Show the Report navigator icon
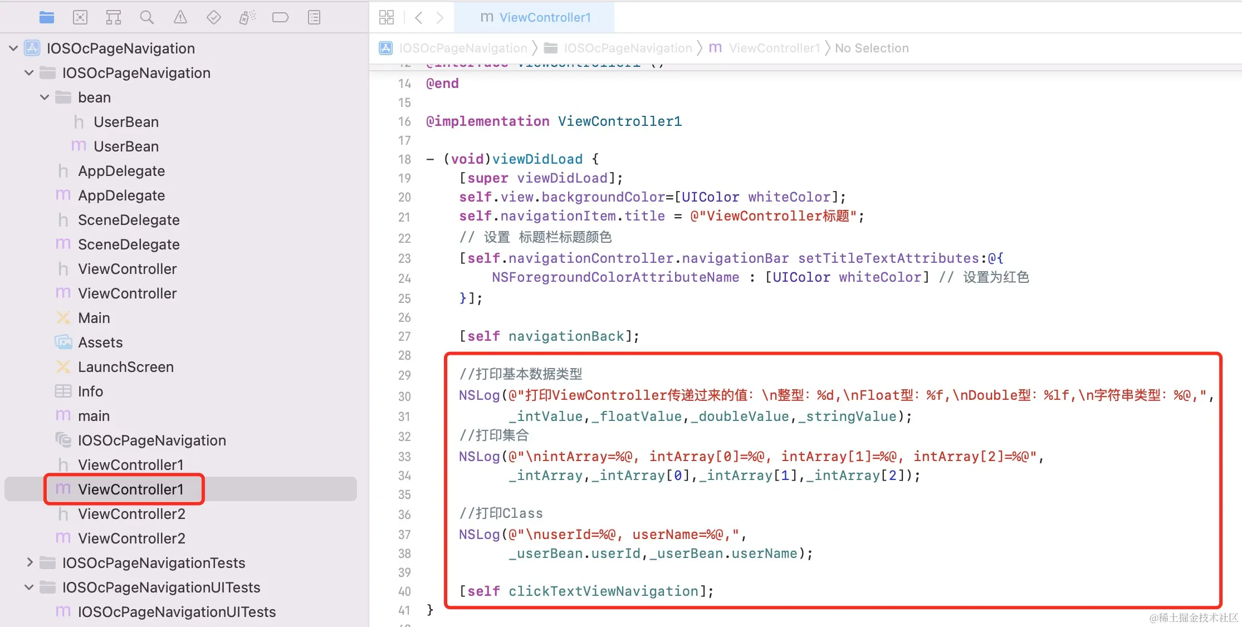 coord(314,18)
